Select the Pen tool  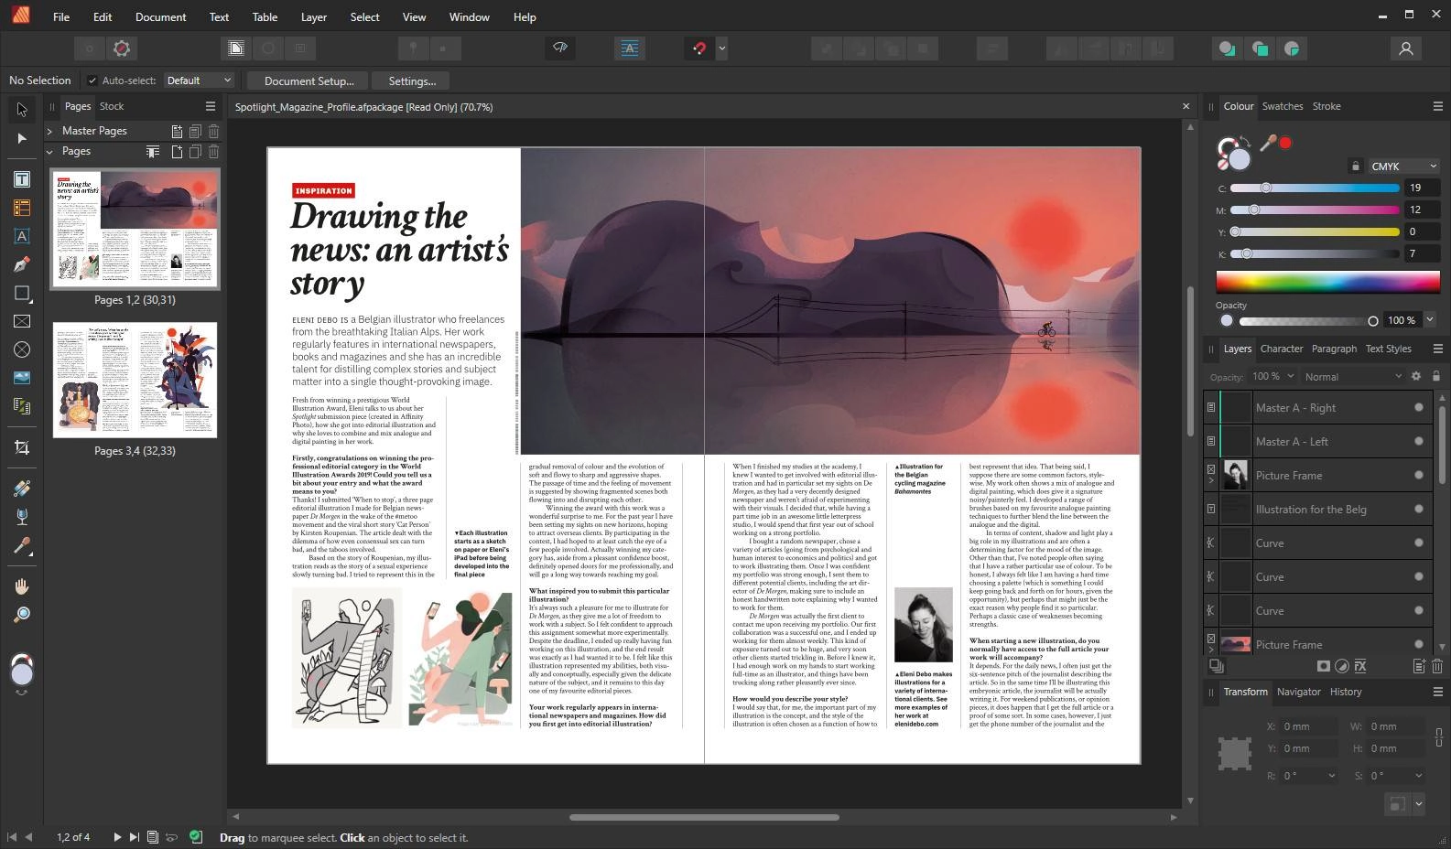(22, 264)
